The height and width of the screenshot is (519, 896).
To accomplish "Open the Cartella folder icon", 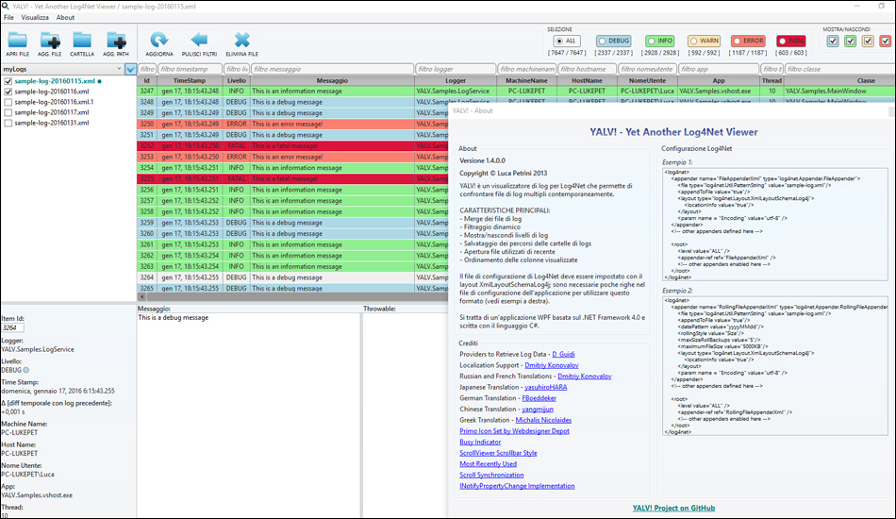I will tap(82, 40).
